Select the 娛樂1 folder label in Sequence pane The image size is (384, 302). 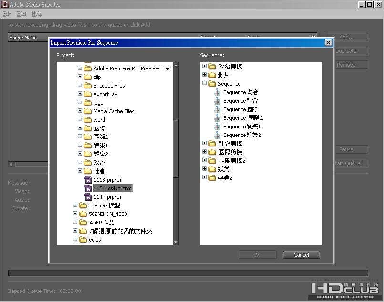(x=225, y=169)
